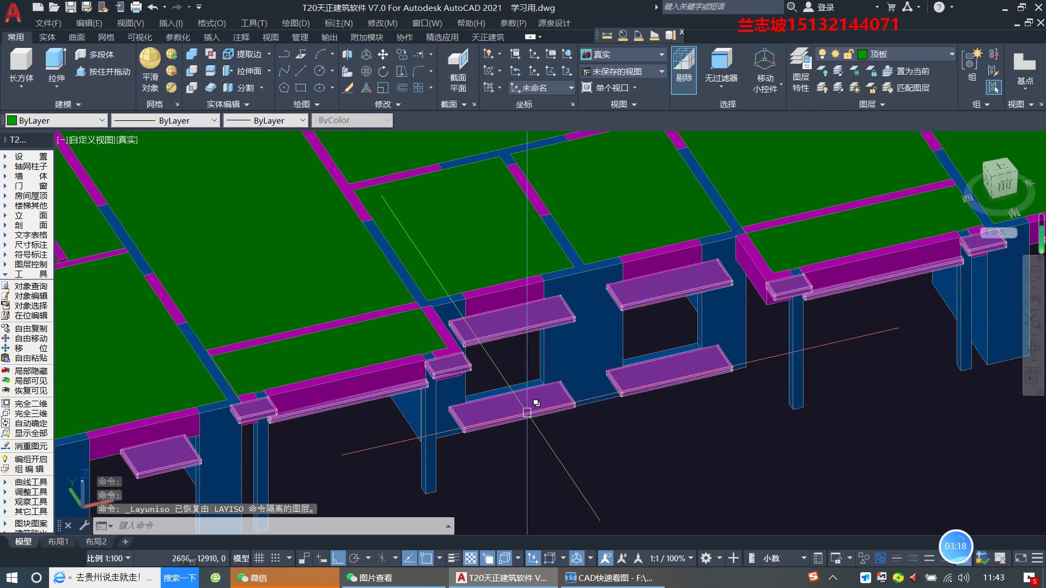1046x588 pixels.
Task: Toggle snap mode dots in status bar
Action: pyautogui.click(x=276, y=558)
